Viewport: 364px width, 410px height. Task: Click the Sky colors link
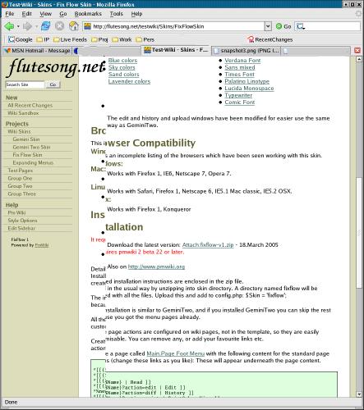pyautogui.click(x=122, y=67)
